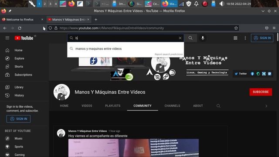
Task: Open Explore in the sidebar
Action: (x=24, y=58)
